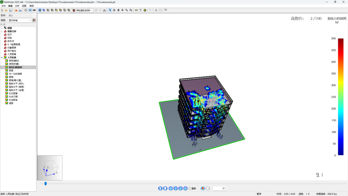Open the 分析 menu
The height and width of the screenshot is (196, 348).
click(17, 6)
